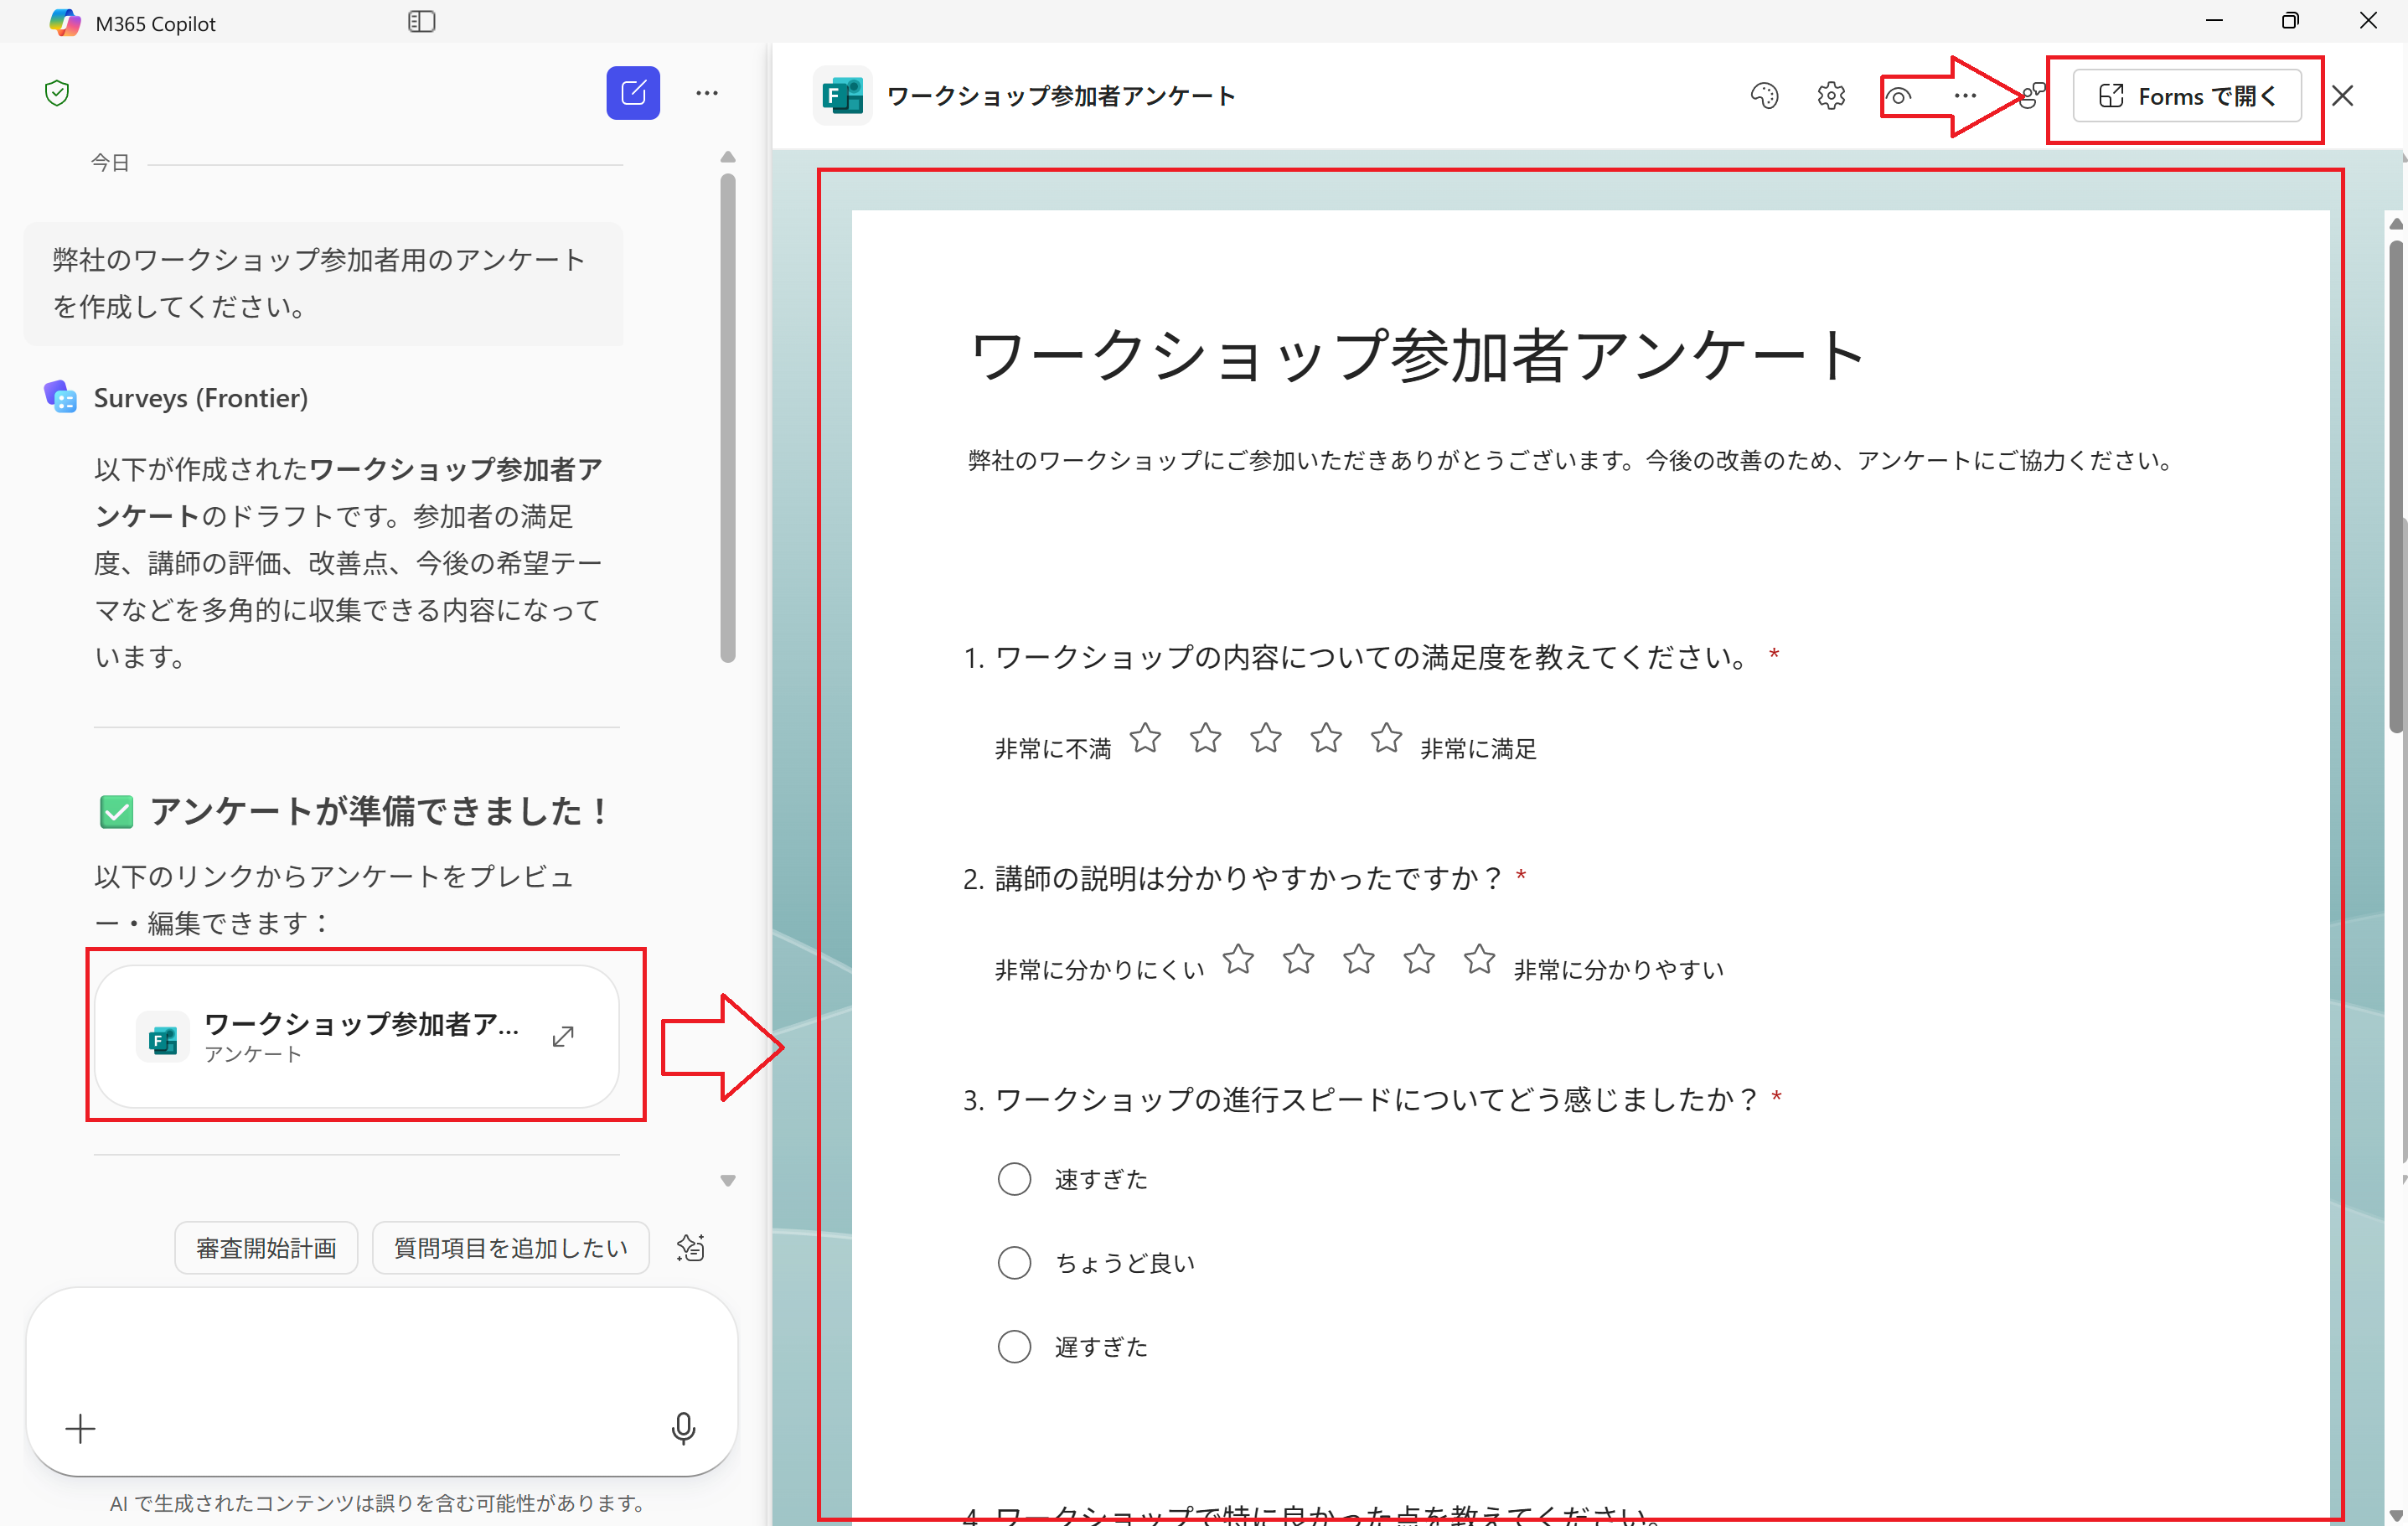Image resolution: width=2408 pixels, height=1526 pixels.
Task: Start a new chat with the compose icon
Action: coord(633,92)
